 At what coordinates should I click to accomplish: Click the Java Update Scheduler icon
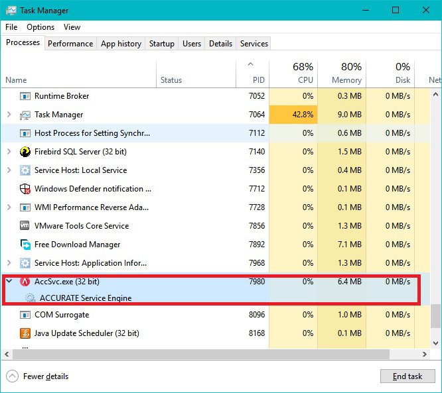[x=25, y=333]
